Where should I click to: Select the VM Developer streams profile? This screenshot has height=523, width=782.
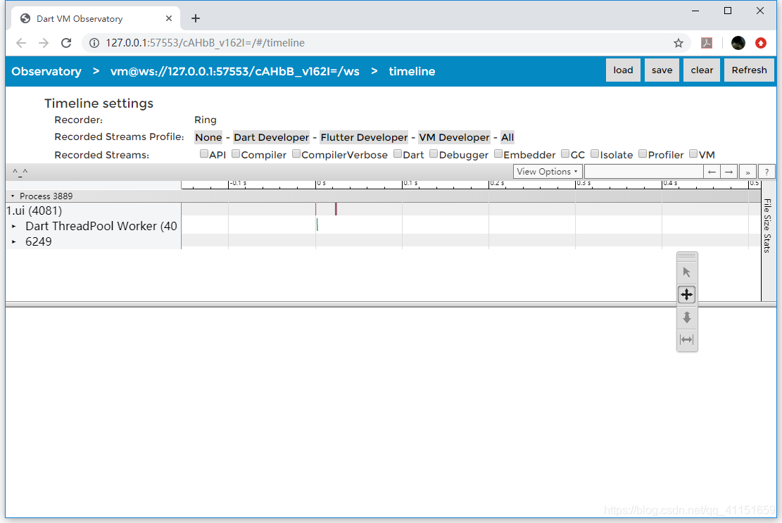[x=454, y=137]
